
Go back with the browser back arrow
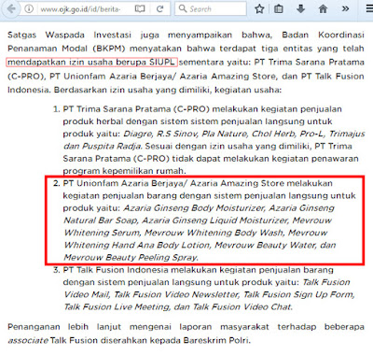pos(10,8)
